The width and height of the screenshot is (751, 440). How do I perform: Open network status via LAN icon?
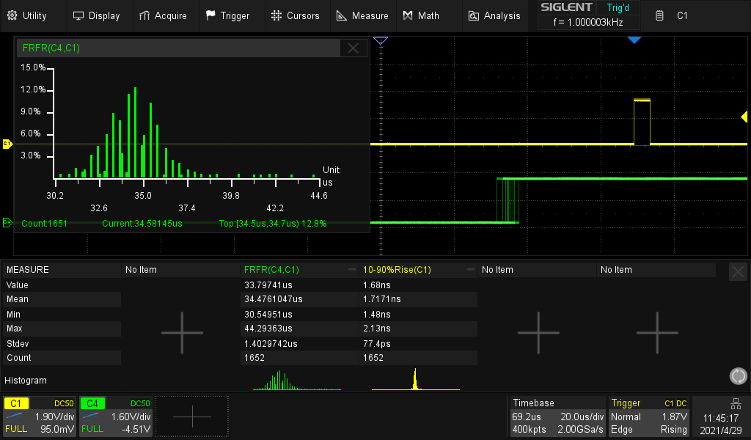tap(736, 403)
